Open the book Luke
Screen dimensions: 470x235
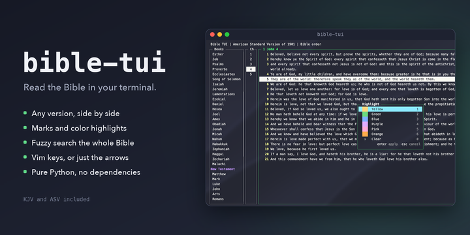click(x=216, y=184)
